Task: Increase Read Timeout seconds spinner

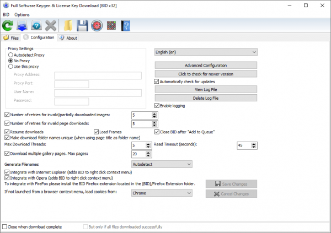Action: click(x=254, y=144)
